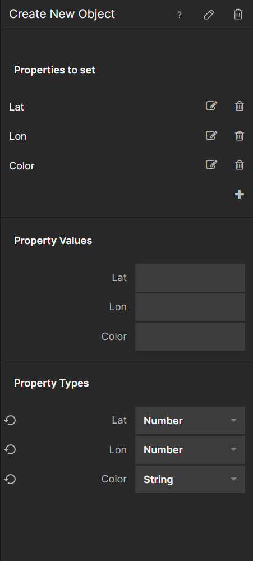The height and width of the screenshot is (561, 253).
Task: Focus the Lat value input field
Action: tap(190, 278)
